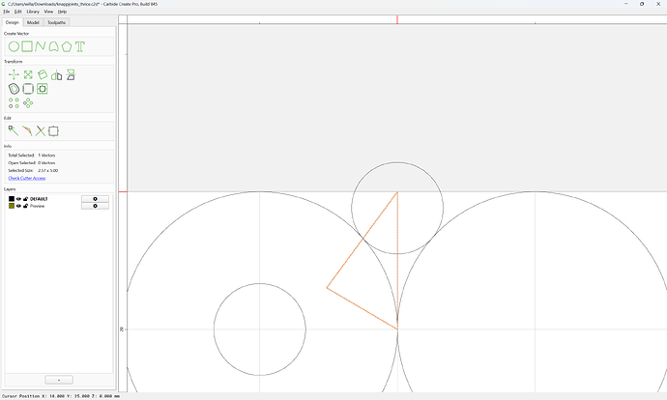Minimize the Carbide Create window
This screenshot has height=400, width=667.
[x=626, y=4]
